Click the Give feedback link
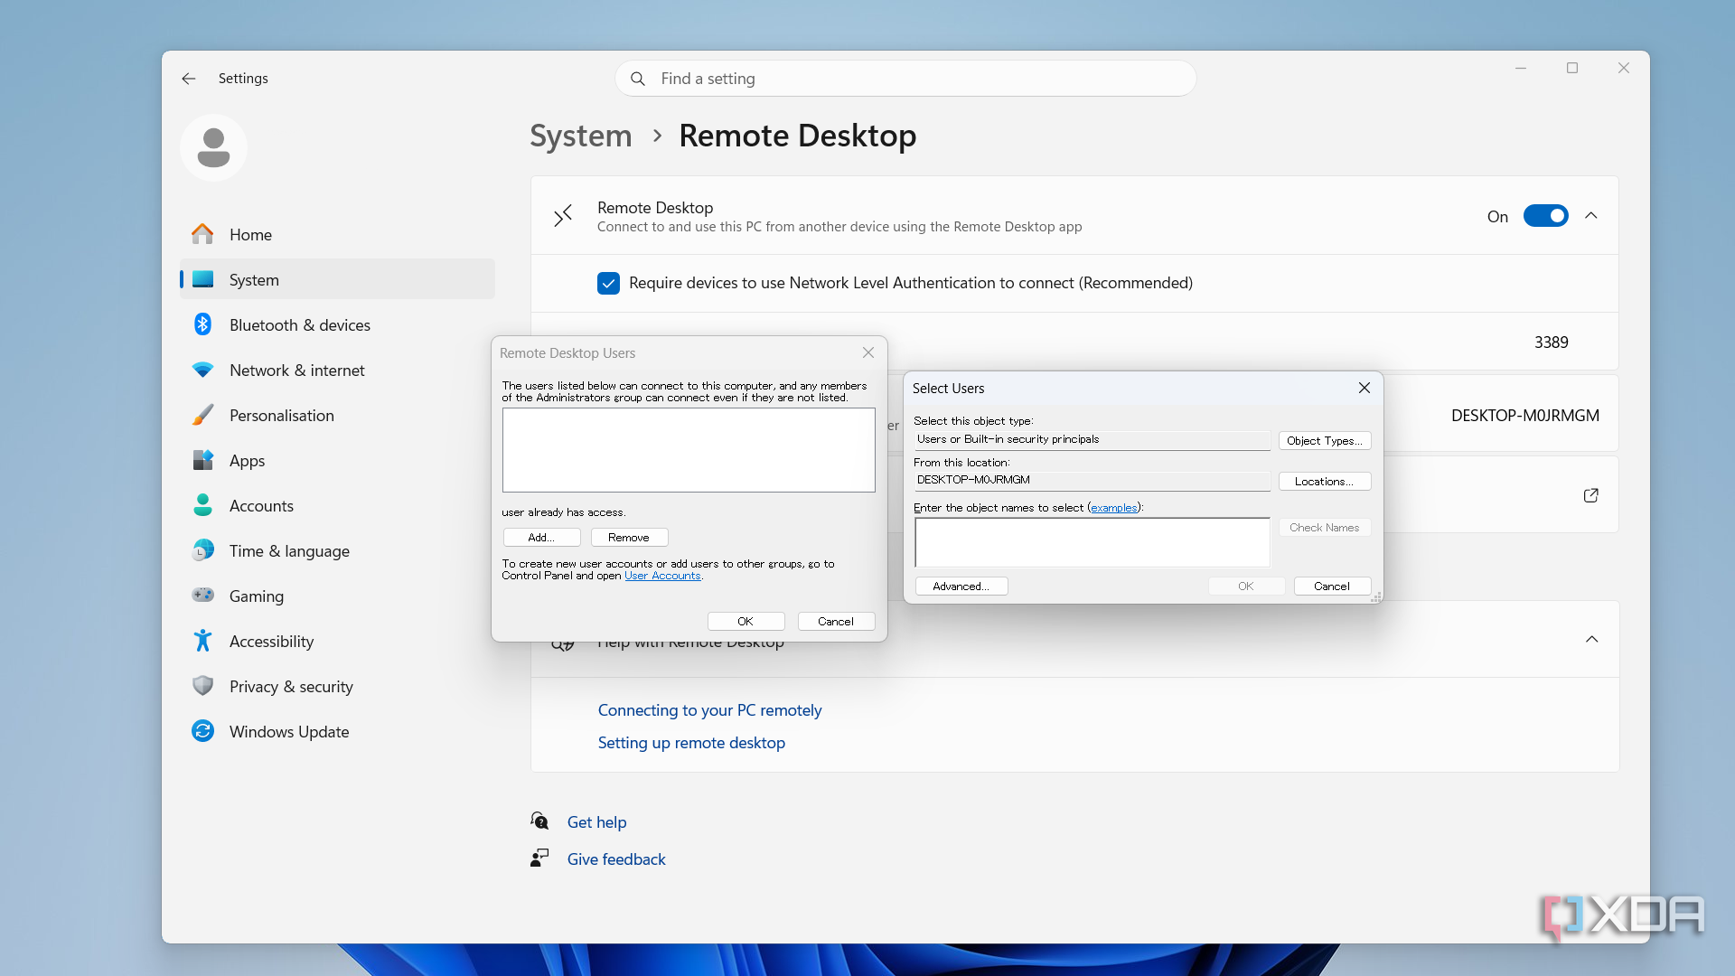The height and width of the screenshot is (976, 1735). tap(616, 859)
